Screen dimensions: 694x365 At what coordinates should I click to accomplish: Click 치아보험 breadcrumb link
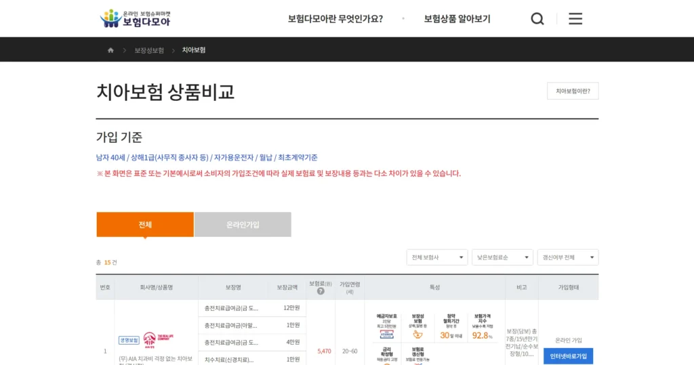click(x=194, y=50)
